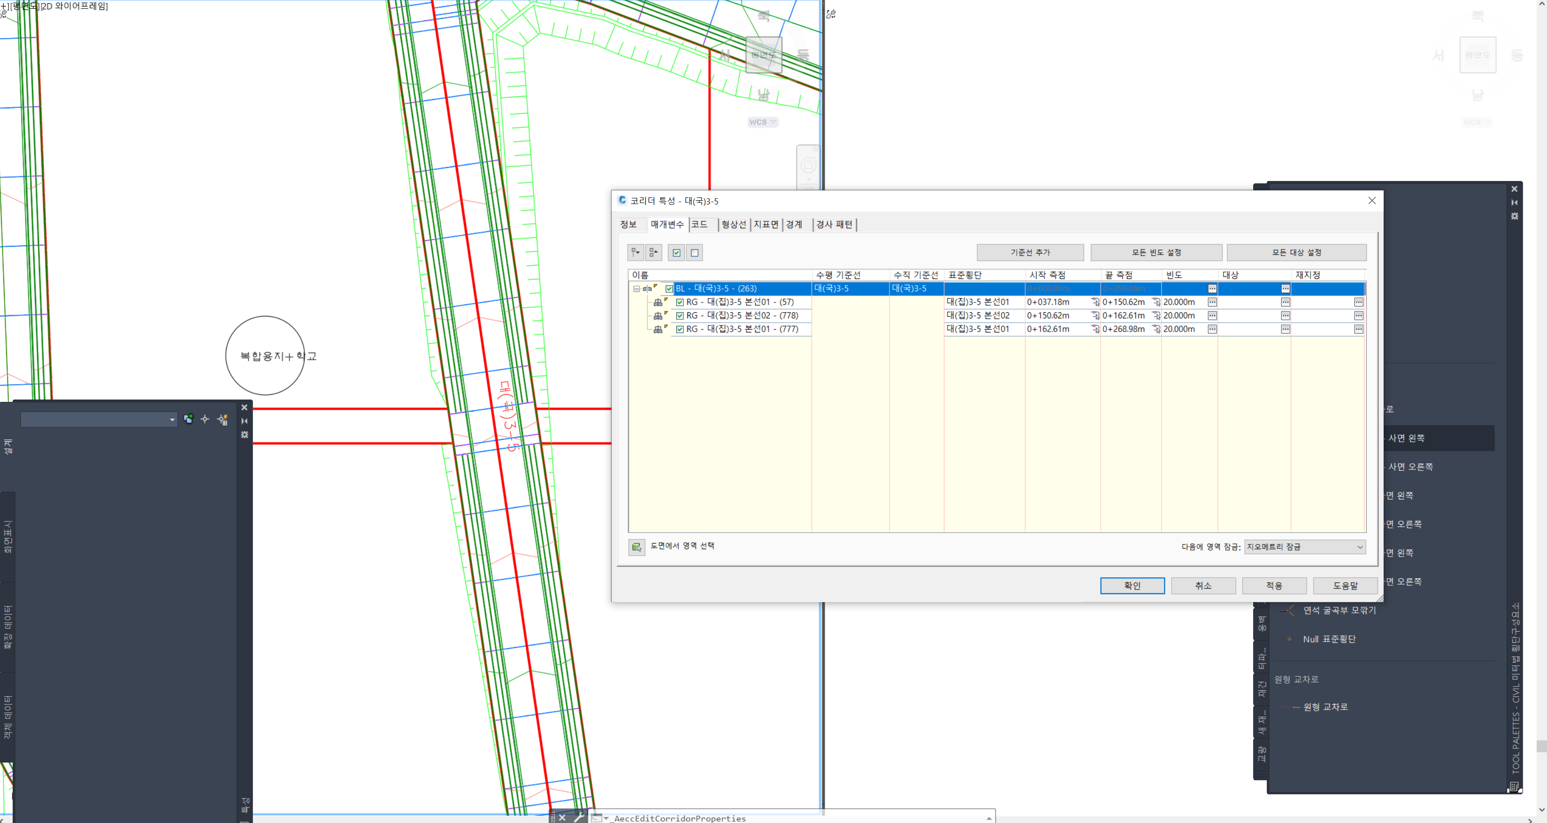Viewport: 1547px width, 823px height.
Task: Click the pick object icon with green plus
Action: [189, 419]
